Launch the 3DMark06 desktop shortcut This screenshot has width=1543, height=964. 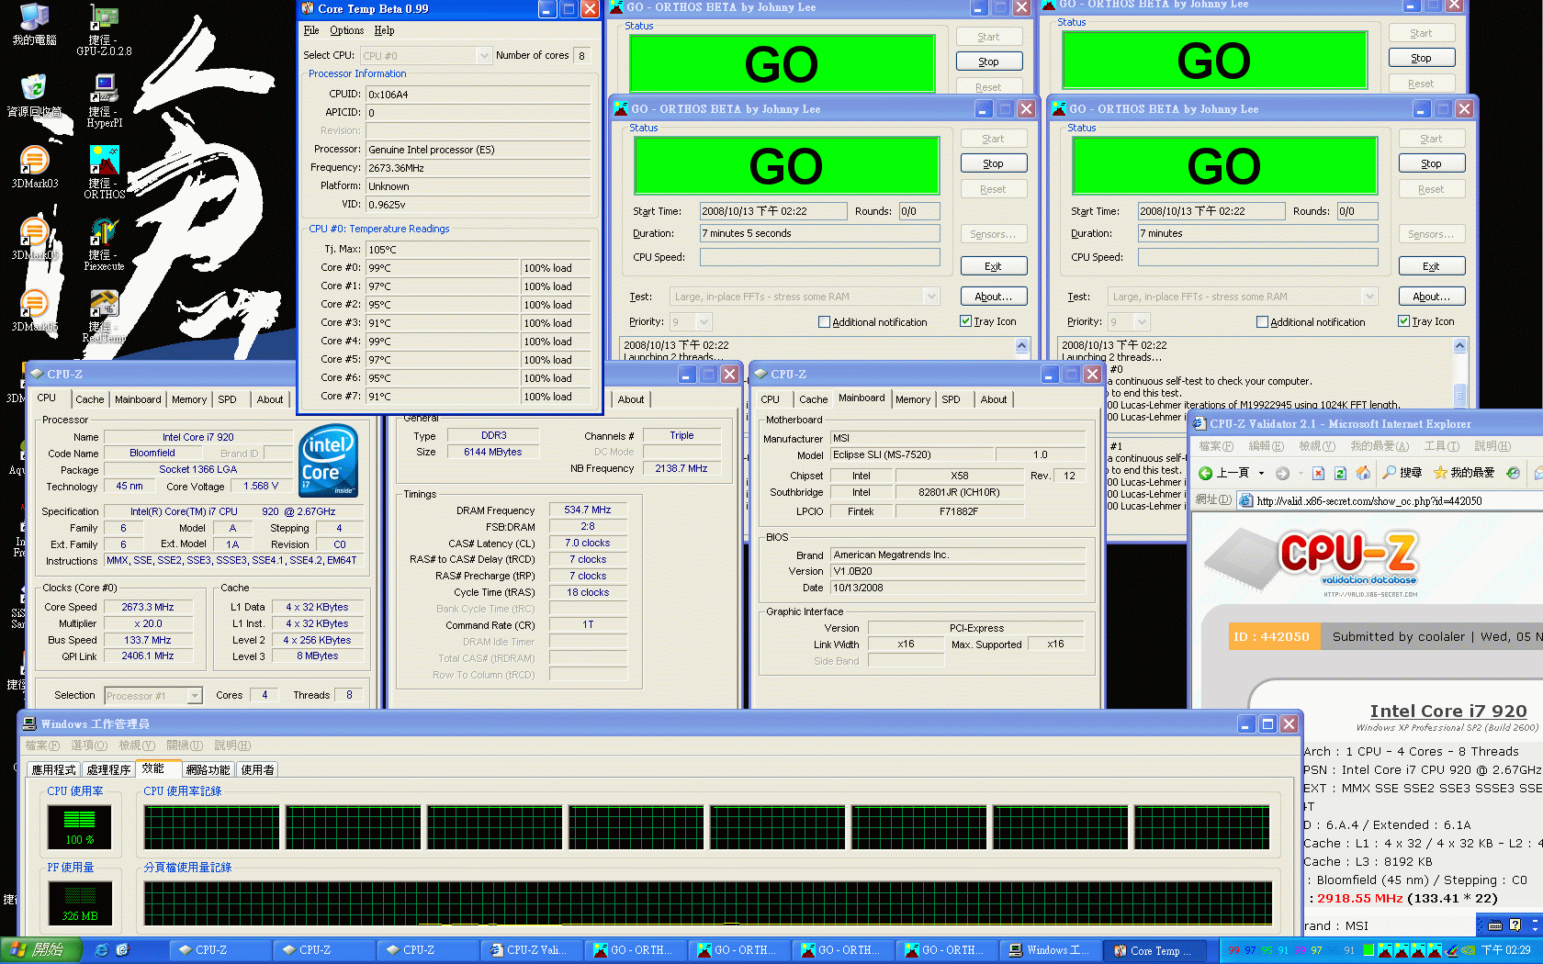[x=34, y=309]
